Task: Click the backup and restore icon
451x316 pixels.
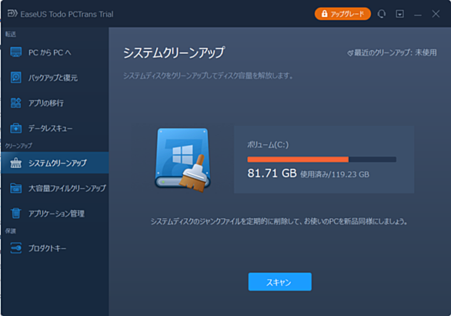Action: (x=16, y=78)
